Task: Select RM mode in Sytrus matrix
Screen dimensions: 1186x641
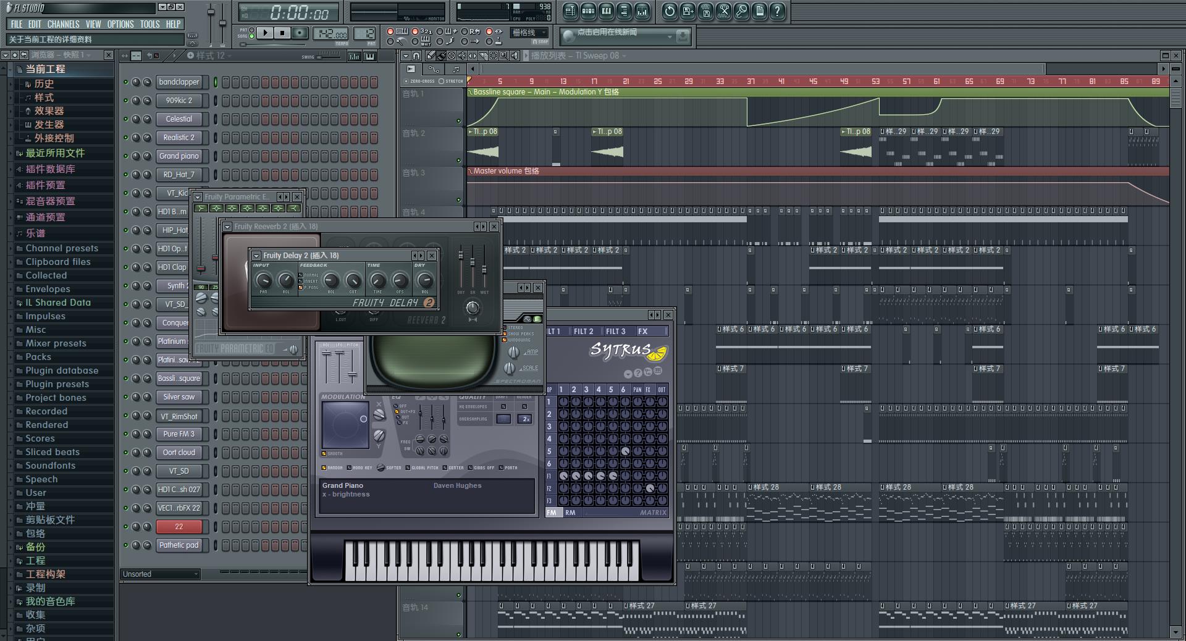Action: pyautogui.click(x=570, y=513)
